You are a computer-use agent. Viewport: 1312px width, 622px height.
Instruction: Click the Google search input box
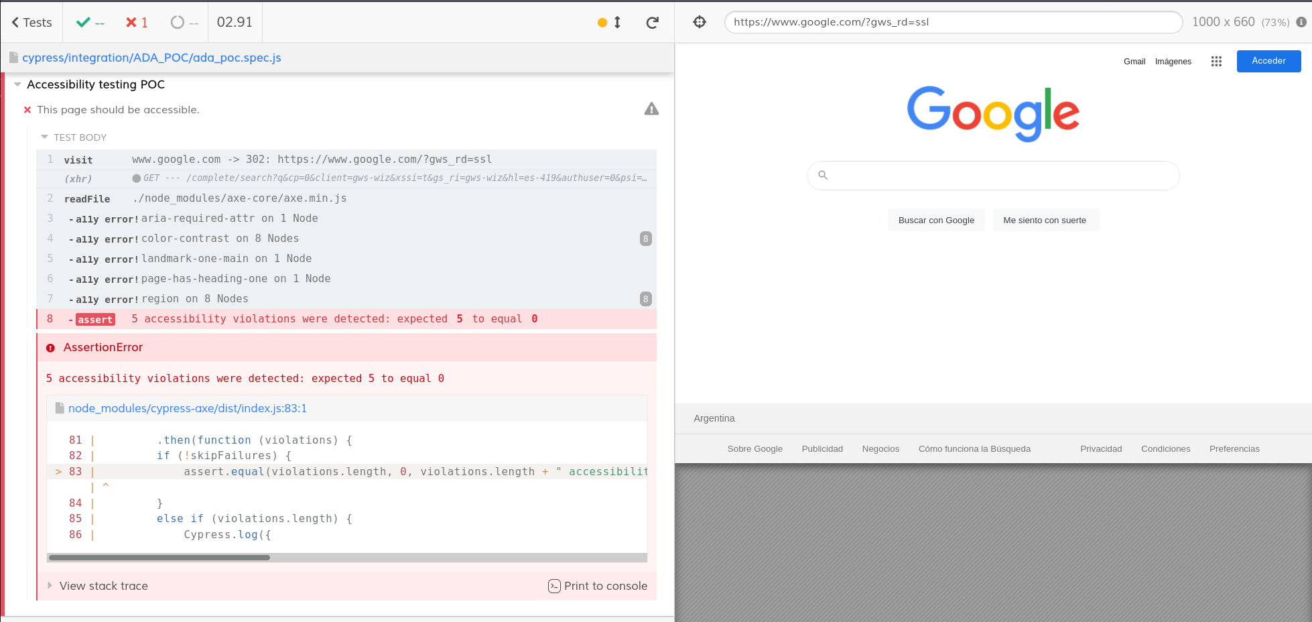click(x=993, y=176)
